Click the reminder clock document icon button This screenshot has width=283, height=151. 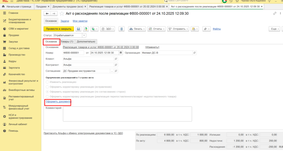(x=195, y=29)
